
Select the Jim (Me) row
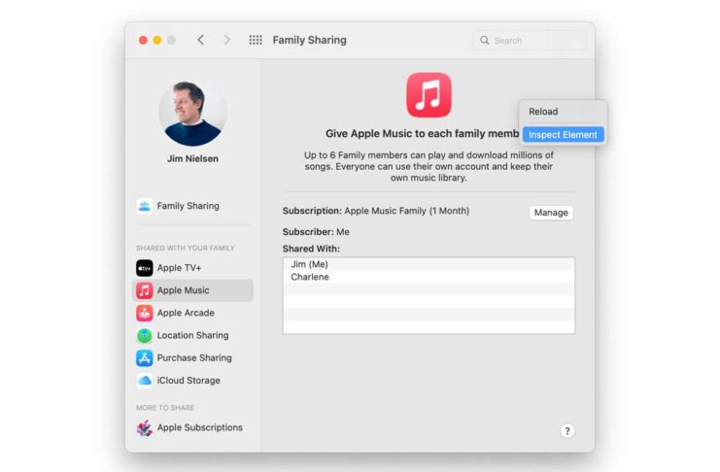429,264
